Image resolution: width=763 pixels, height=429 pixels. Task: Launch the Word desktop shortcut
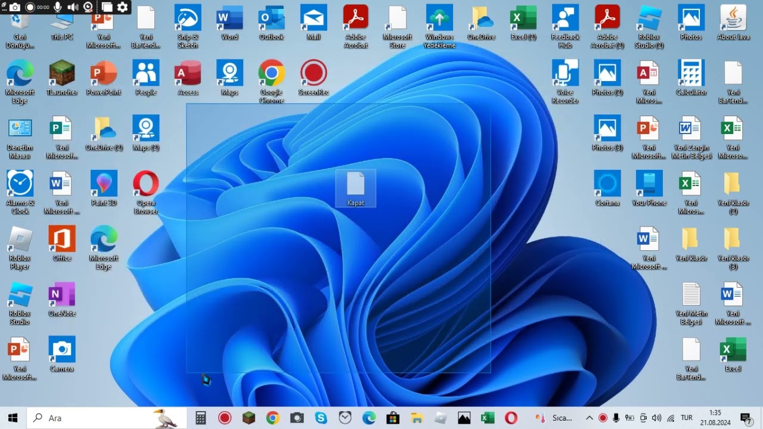(229, 23)
